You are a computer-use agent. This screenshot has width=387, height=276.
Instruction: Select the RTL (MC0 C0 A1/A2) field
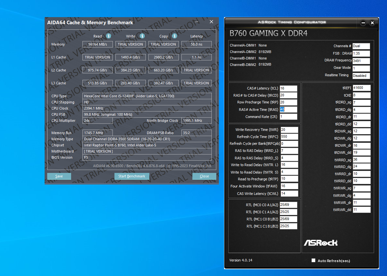[288, 205]
